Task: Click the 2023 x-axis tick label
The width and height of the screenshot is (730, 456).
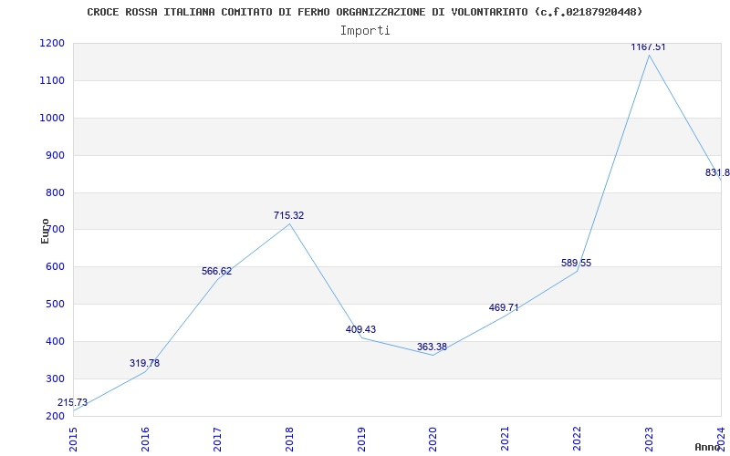Action: (649, 440)
